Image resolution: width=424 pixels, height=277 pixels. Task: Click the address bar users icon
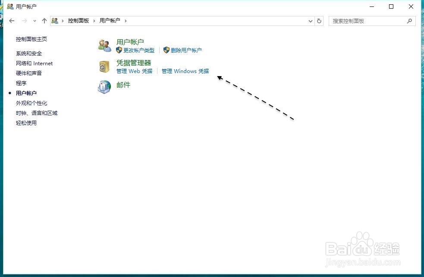click(55, 21)
